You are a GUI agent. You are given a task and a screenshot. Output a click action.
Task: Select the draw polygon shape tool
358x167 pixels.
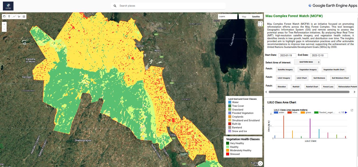pyautogui.click(x=19, y=16)
